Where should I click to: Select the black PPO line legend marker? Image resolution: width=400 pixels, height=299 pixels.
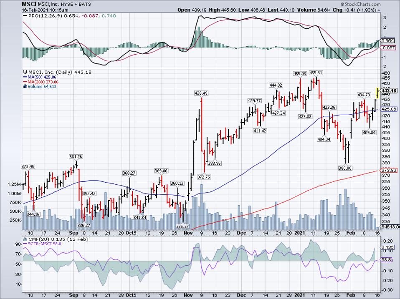click(x=25, y=16)
